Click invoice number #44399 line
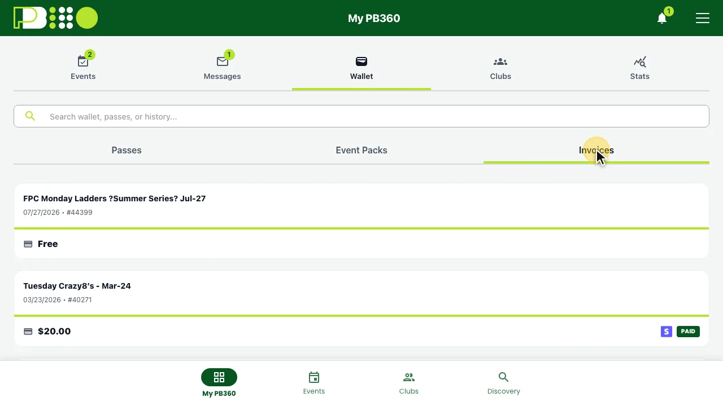723x406 pixels. pyautogui.click(x=58, y=213)
